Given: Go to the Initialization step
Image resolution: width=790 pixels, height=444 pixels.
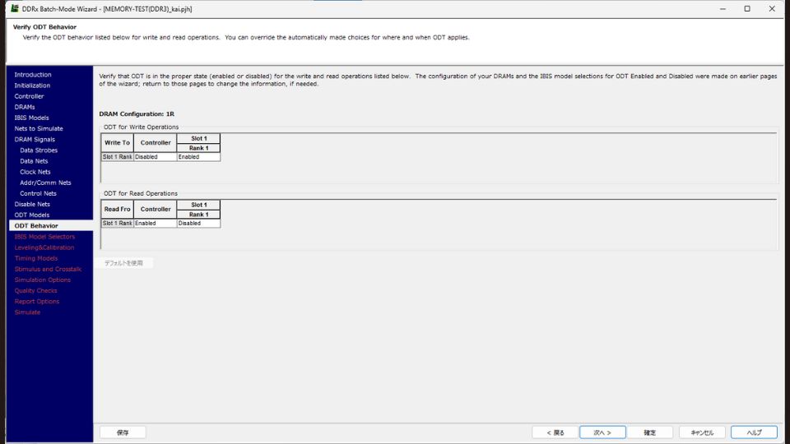Looking at the screenshot, I should tap(32, 86).
